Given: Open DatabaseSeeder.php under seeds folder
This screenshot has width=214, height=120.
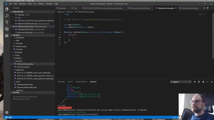Looking at the screenshot, I should pos(25,84).
